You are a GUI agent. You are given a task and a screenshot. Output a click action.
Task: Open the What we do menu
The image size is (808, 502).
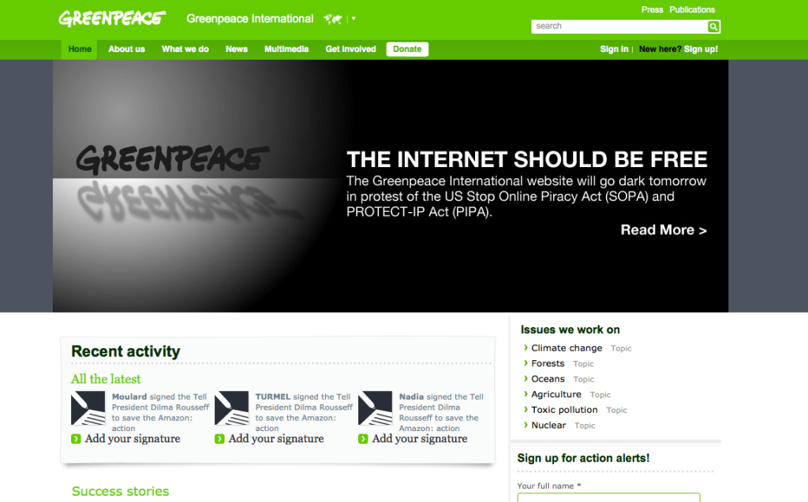click(x=185, y=50)
